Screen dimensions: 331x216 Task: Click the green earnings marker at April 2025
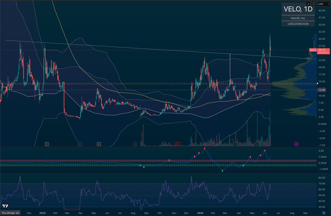80,144
